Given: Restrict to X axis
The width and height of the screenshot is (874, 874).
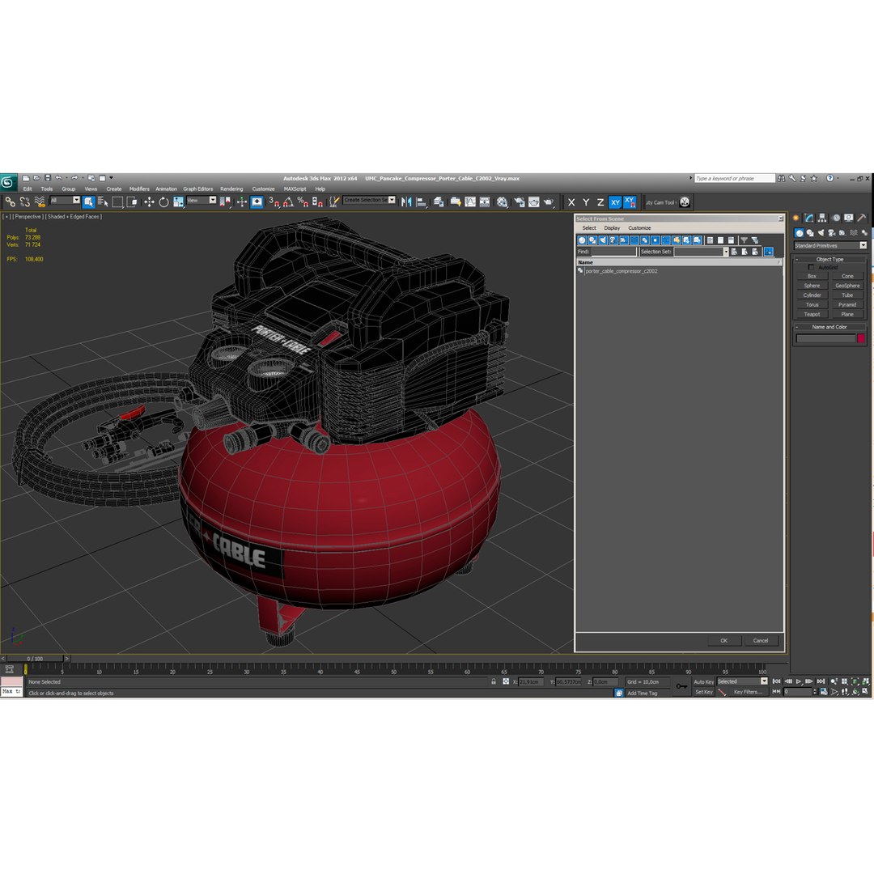Looking at the screenshot, I should point(571,202).
